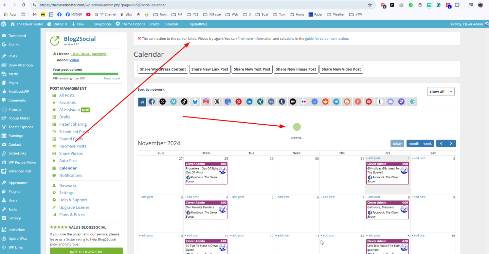
Task: Filter calendar by Mastodon network icon
Action: pyautogui.click(x=402, y=102)
